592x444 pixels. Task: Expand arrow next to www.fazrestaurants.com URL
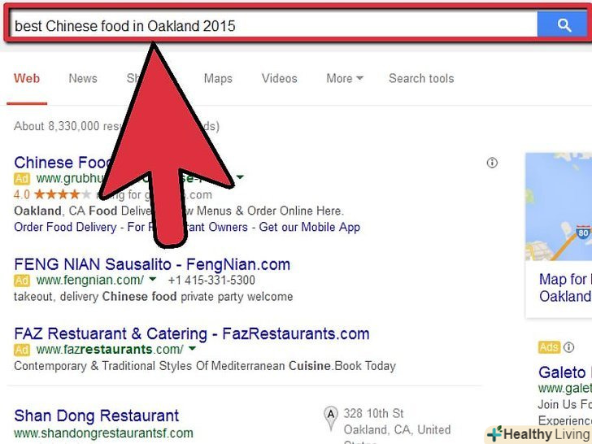[192, 348]
